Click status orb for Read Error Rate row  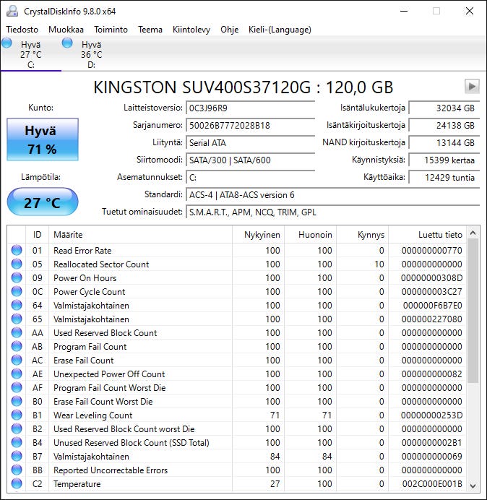[x=17, y=250]
